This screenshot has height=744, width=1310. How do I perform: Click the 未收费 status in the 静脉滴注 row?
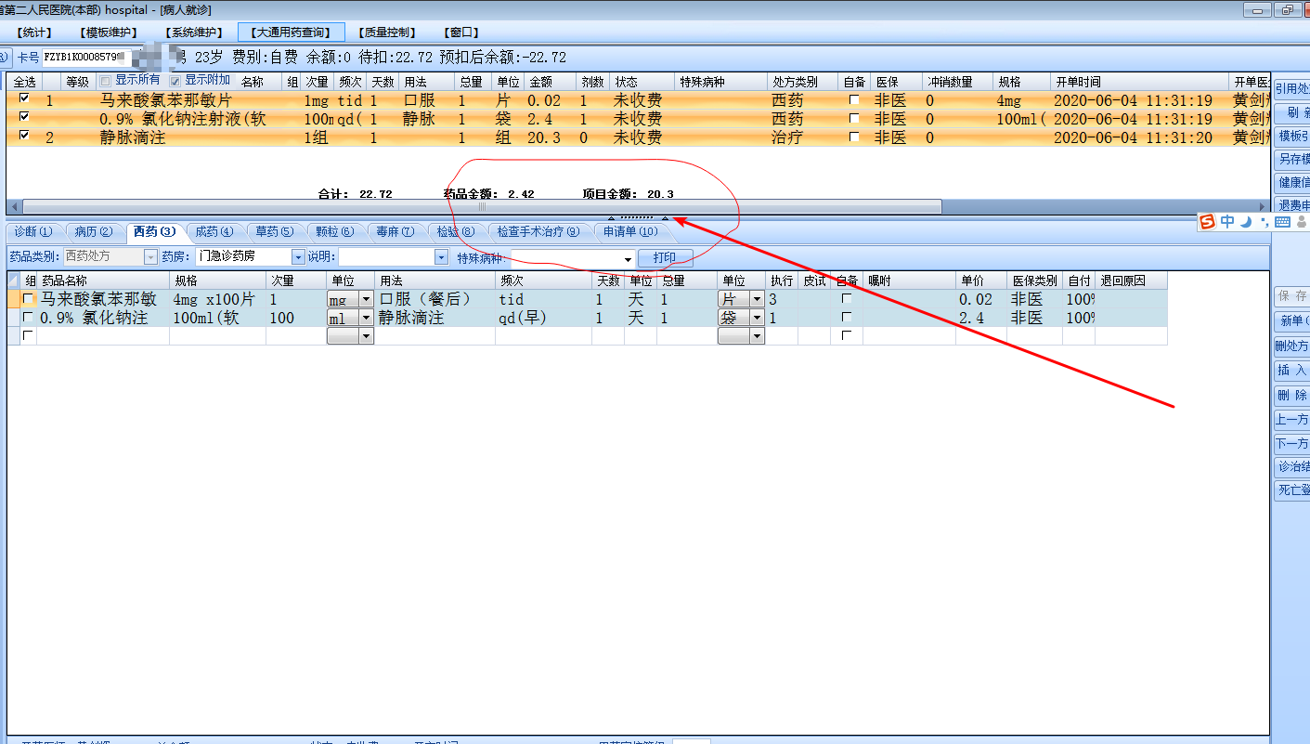pyautogui.click(x=638, y=137)
